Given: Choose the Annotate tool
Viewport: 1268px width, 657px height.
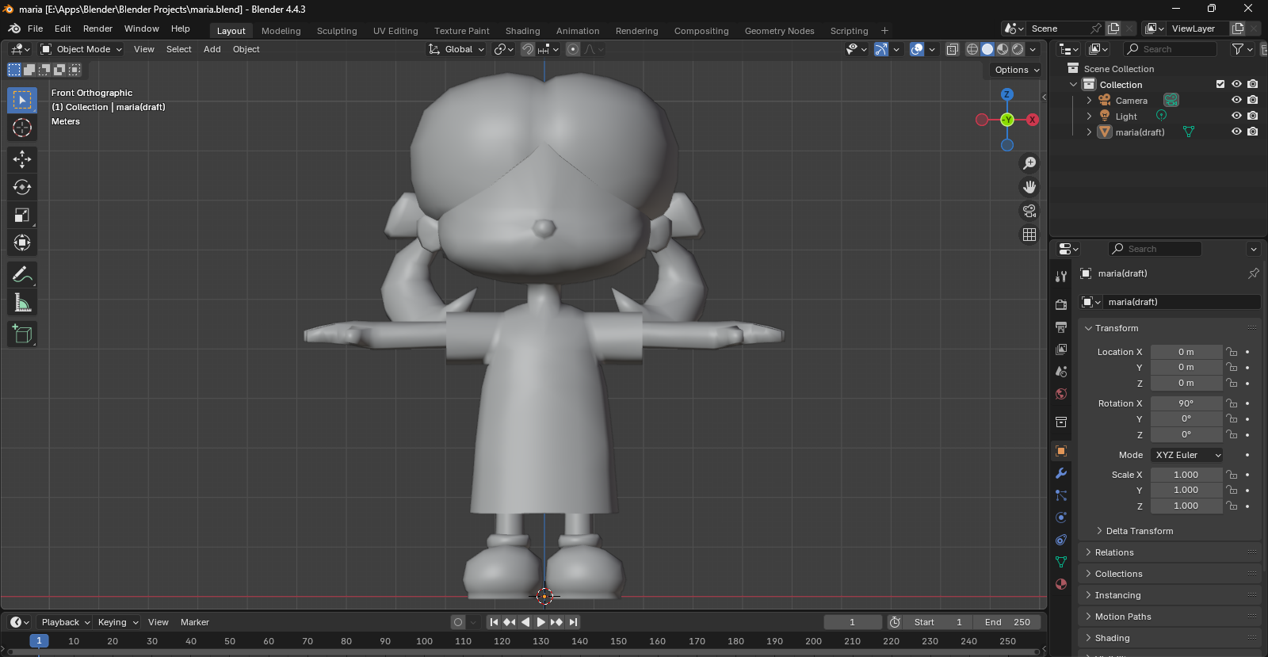Looking at the screenshot, I should [22, 275].
